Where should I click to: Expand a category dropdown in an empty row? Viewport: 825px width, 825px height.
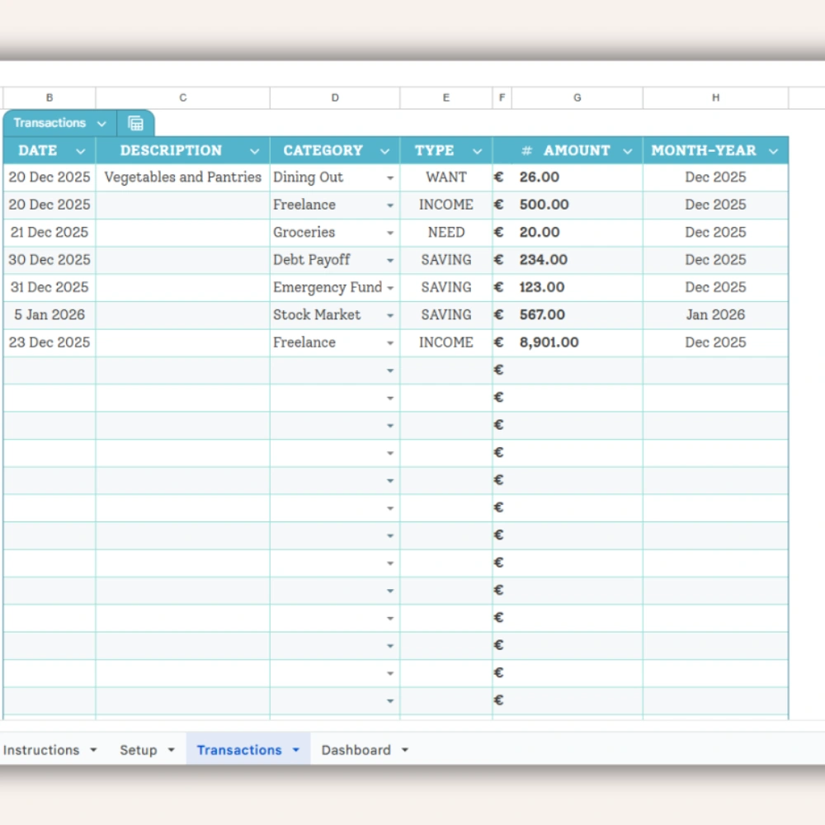(x=389, y=370)
